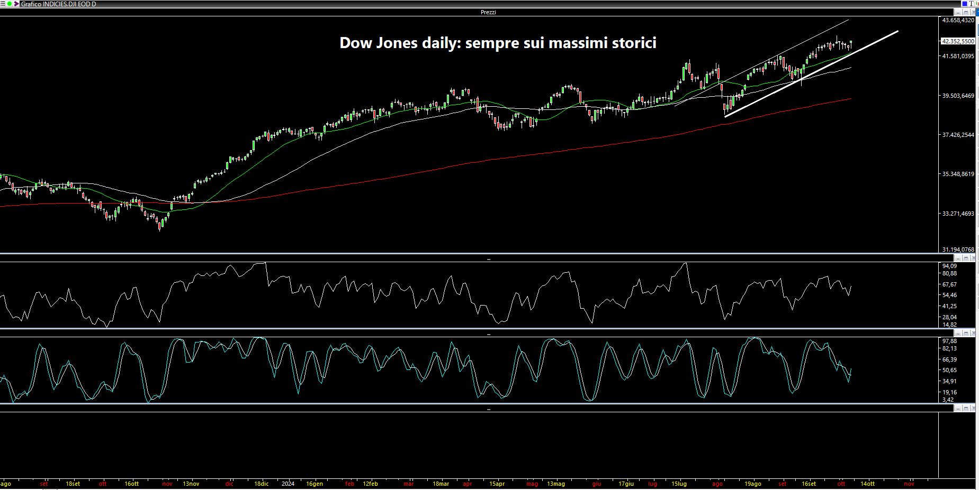Viewport: 979px width, 490px height.
Task: Click the 15lug date label on time axis
Action: 679,484
